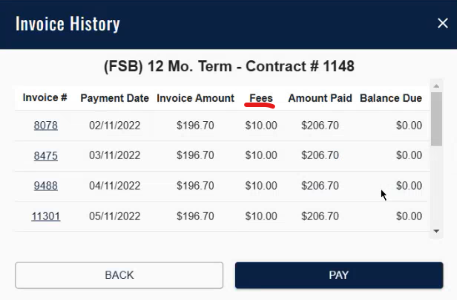Click the contract # 1148 title text
457x300 pixels.
pos(229,66)
